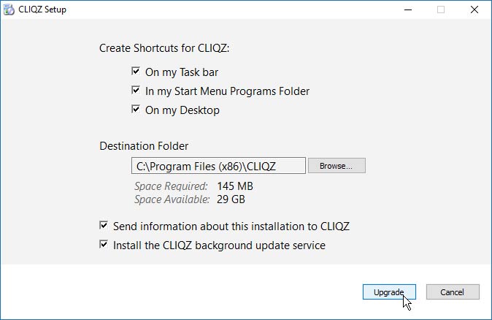Uncheck sending installation information to CLIQZ
Image resolution: width=492 pixels, height=320 pixels.
coord(104,225)
